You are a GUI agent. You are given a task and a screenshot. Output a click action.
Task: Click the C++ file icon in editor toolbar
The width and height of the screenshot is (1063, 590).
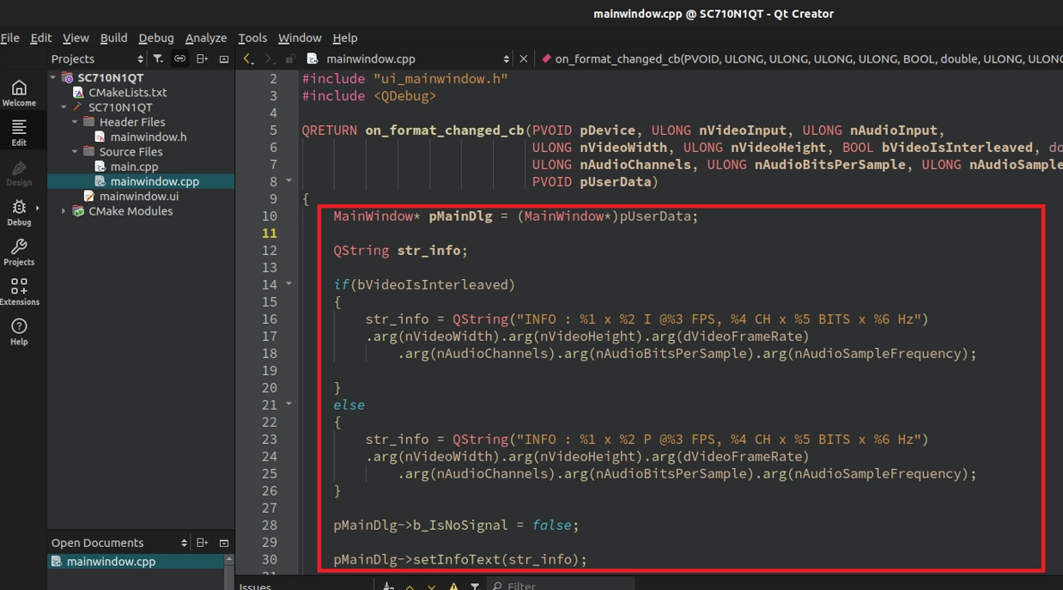click(313, 58)
